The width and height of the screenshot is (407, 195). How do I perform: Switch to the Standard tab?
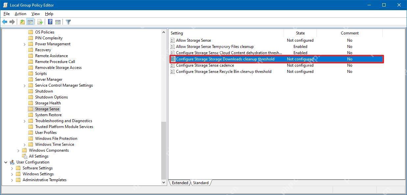201,183
